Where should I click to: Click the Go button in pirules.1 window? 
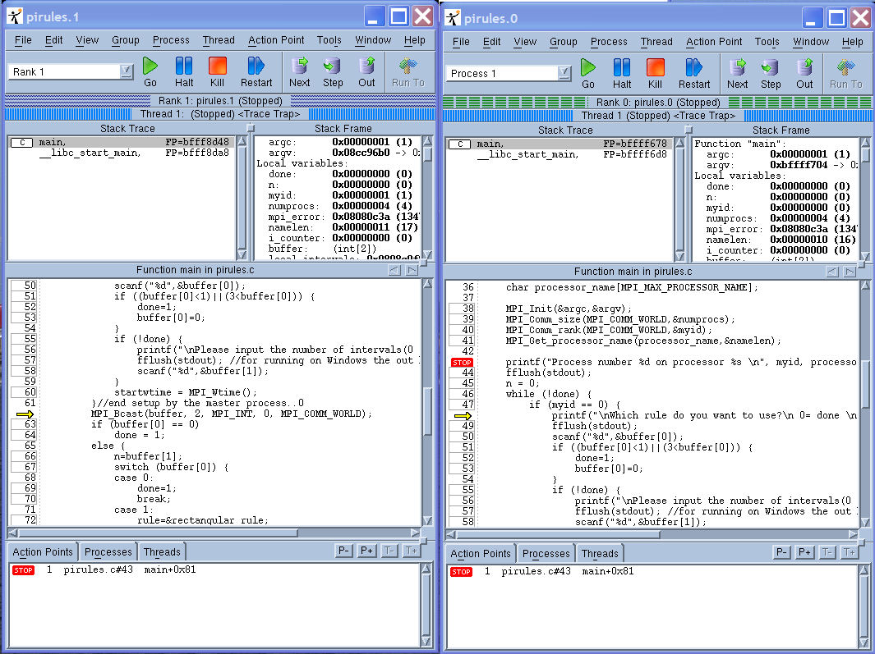coord(150,71)
